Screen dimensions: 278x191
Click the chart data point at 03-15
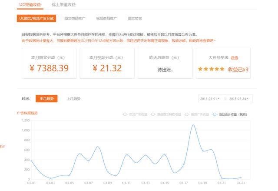pyautogui.click(x=165, y=154)
